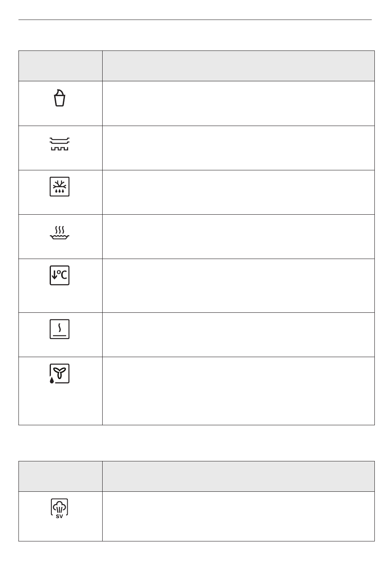Viewport: 390px width, 564px height.
Task: Choose the fan with water drop icon
Action: tap(60, 374)
